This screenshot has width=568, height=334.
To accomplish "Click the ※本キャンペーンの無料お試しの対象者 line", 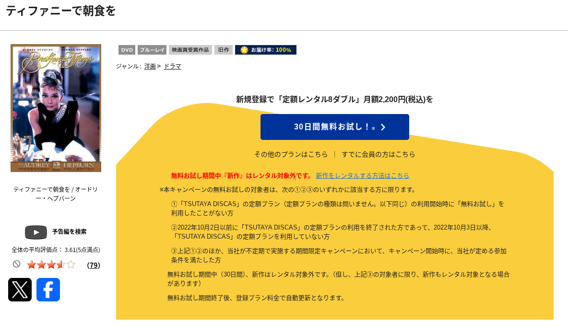I will (288, 190).
